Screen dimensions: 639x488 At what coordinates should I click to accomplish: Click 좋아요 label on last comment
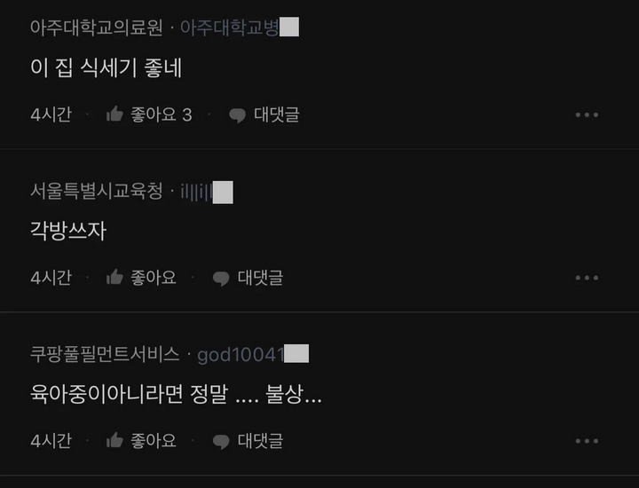click(154, 440)
